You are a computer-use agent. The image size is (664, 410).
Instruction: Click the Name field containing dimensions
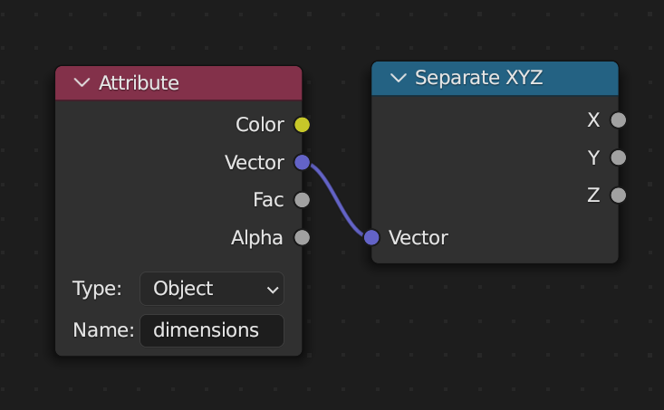point(212,330)
